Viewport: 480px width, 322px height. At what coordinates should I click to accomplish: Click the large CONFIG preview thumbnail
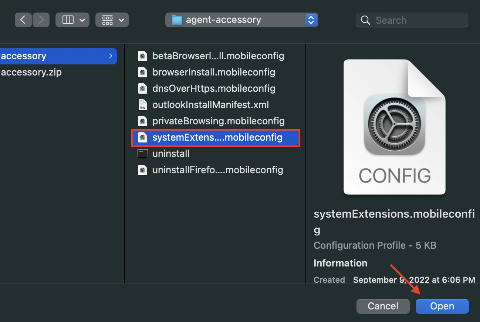pyautogui.click(x=395, y=127)
